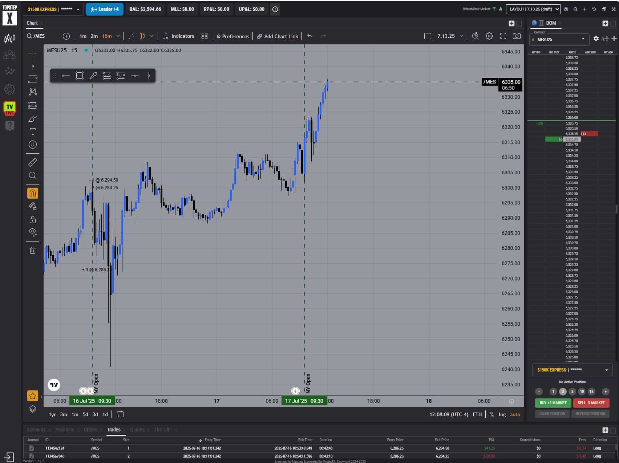Delete the current layout via trash icon
This screenshot has height=463, width=619.
(x=575, y=9)
